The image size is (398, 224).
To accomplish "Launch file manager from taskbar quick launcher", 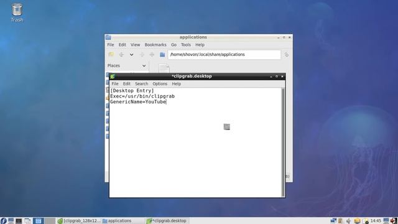I will coord(11,221).
